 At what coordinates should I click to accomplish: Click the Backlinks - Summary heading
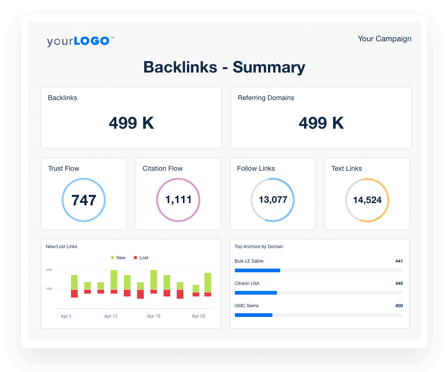tap(224, 67)
